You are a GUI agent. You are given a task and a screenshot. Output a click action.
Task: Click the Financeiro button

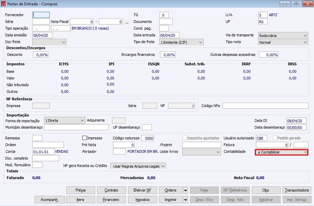111,200
